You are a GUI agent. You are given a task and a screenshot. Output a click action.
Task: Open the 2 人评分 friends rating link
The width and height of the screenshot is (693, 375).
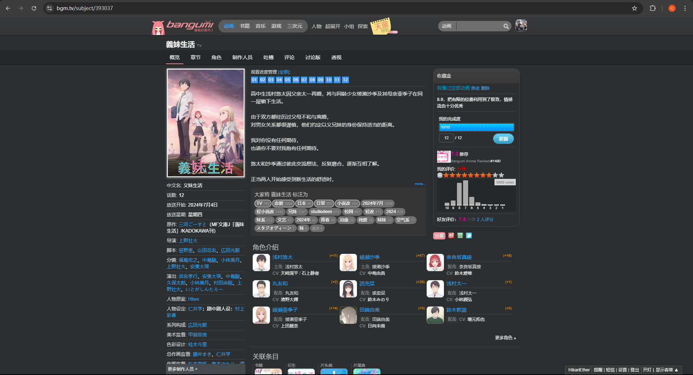485,219
